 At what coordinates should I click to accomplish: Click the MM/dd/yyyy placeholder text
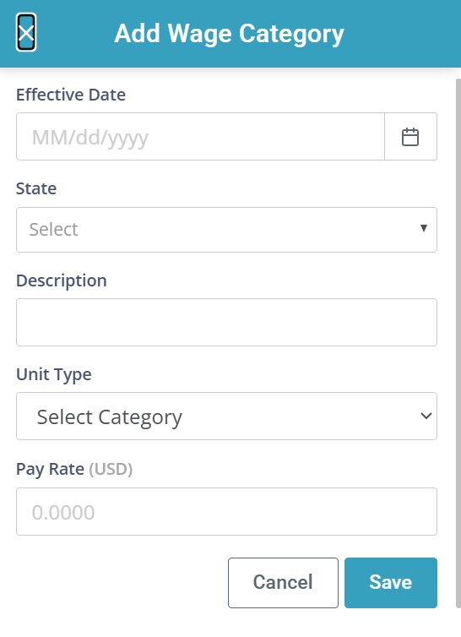90,138
